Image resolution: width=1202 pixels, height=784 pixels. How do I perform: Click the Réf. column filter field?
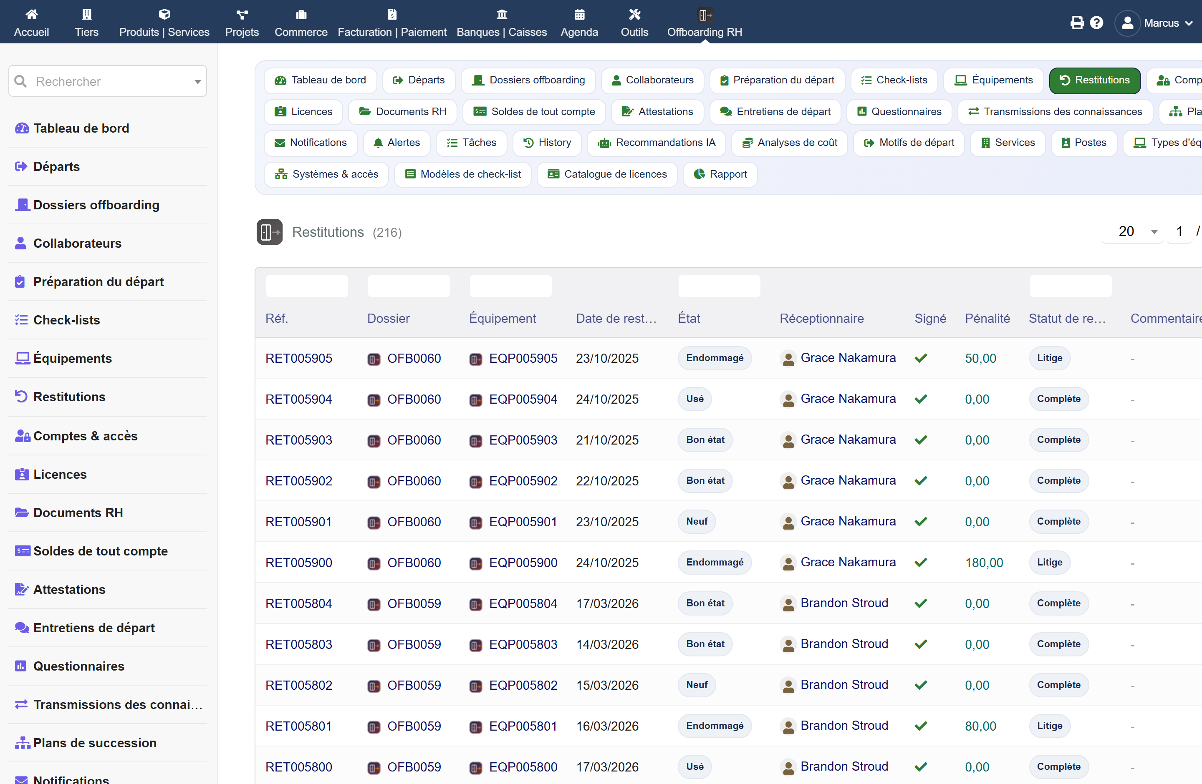coord(307,286)
